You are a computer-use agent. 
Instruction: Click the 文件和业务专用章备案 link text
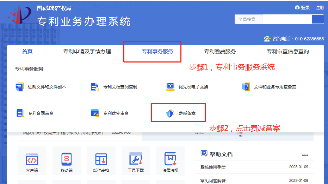click(275, 87)
